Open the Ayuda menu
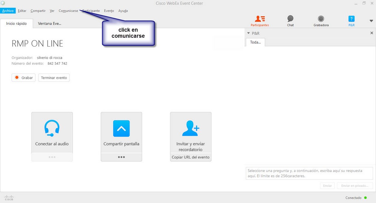This screenshot has width=376, height=203. 123,11
